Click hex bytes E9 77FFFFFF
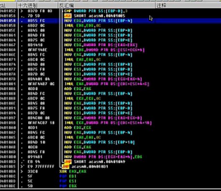Image resolution: width=221 pixels, height=191 pixels. pos(41,166)
